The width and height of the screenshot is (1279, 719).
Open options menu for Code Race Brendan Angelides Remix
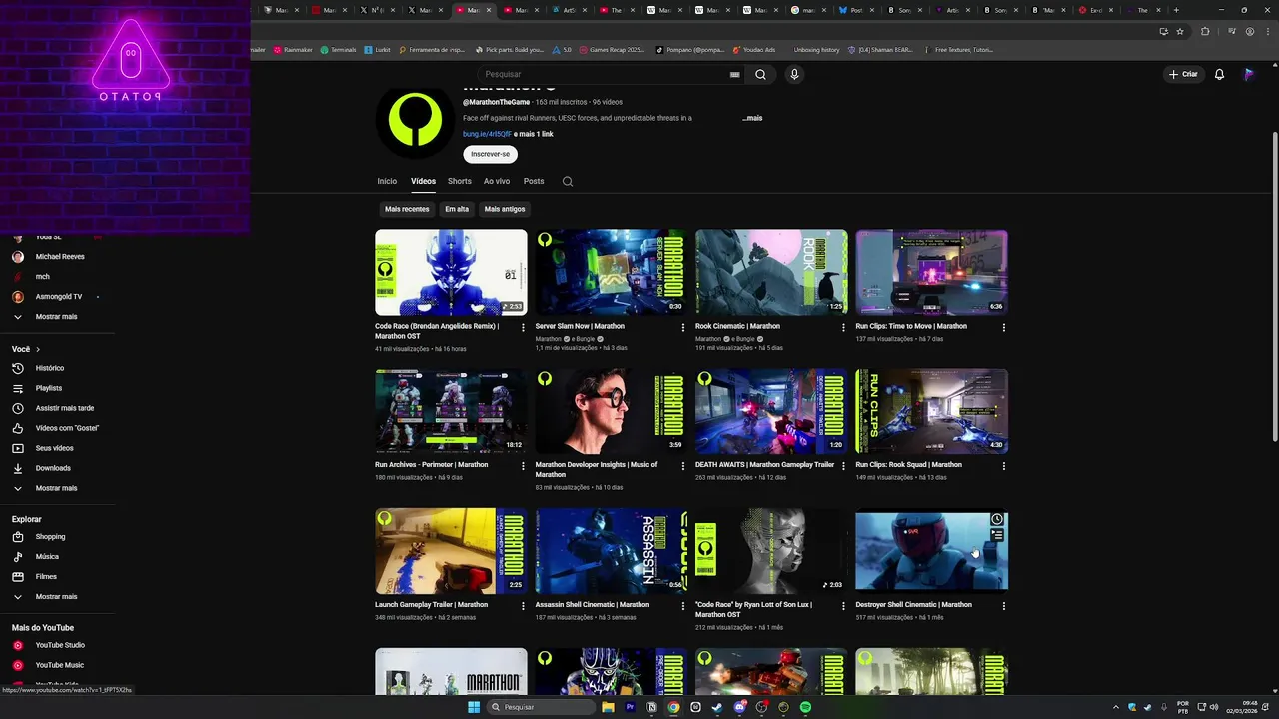pos(523,327)
